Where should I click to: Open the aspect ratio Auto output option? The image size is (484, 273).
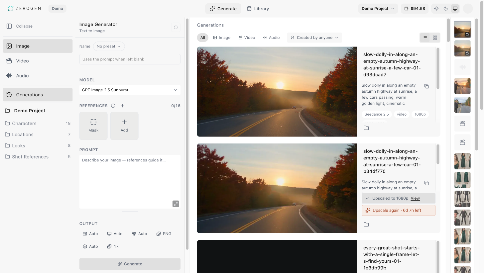(90, 234)
